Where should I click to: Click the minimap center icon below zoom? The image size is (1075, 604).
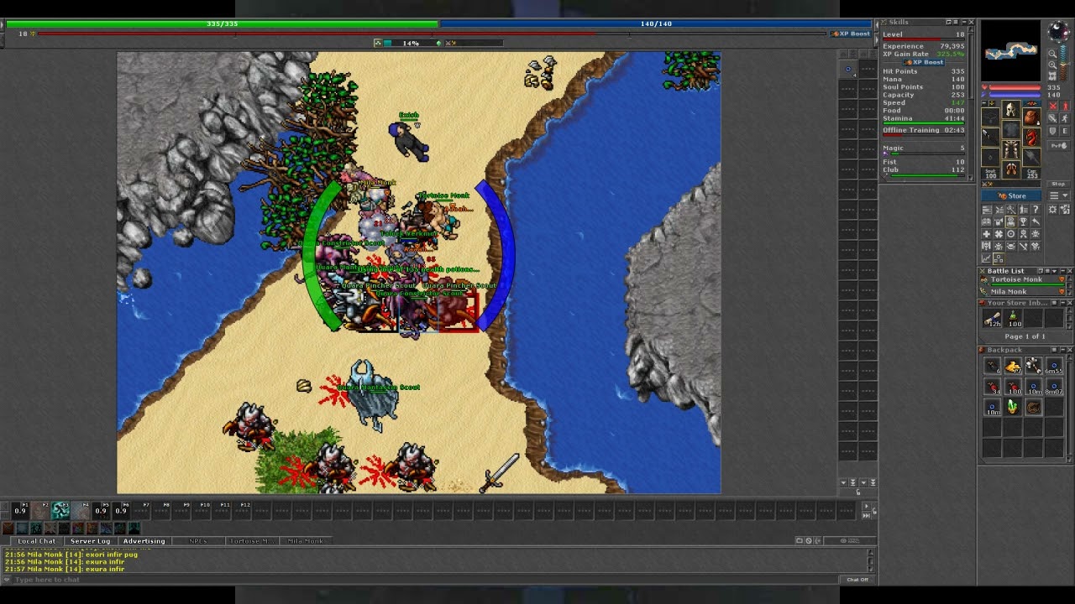[x=1052, y=76]
